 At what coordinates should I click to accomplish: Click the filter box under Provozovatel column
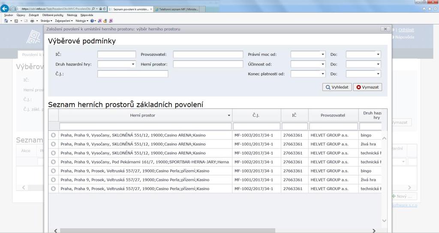click(334, 126)
